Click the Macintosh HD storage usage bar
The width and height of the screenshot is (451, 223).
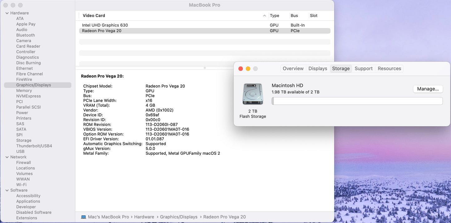[x=357, y=101]
